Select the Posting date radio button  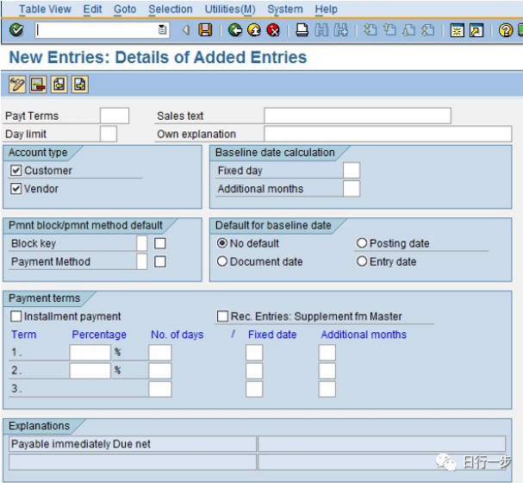click(362, 243)
